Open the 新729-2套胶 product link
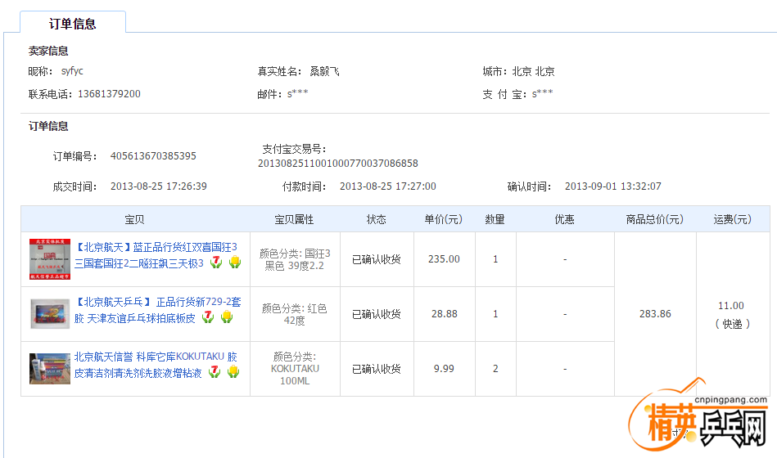Screen dimensions: 777x458 157,310
